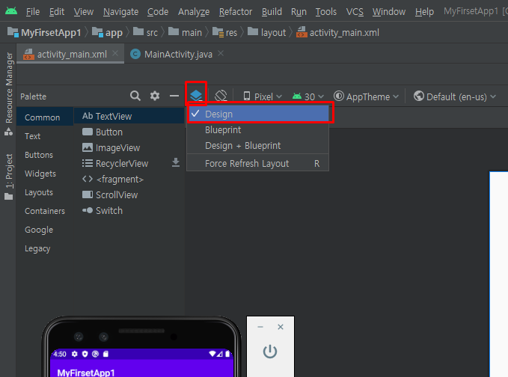The height and width of the screenshot is (377, 508).
Task: Open the Build menu
Action: 272,12
